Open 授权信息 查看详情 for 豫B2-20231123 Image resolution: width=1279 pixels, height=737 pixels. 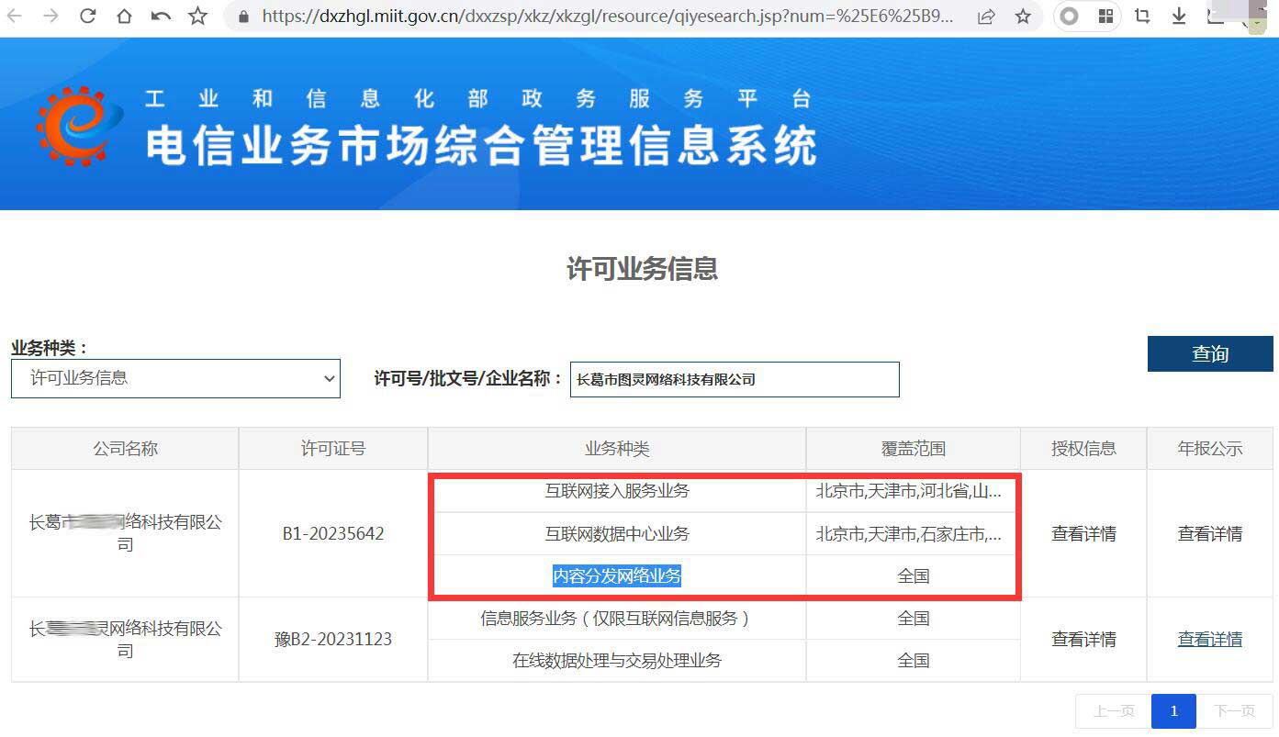[x=1083, y=639]
